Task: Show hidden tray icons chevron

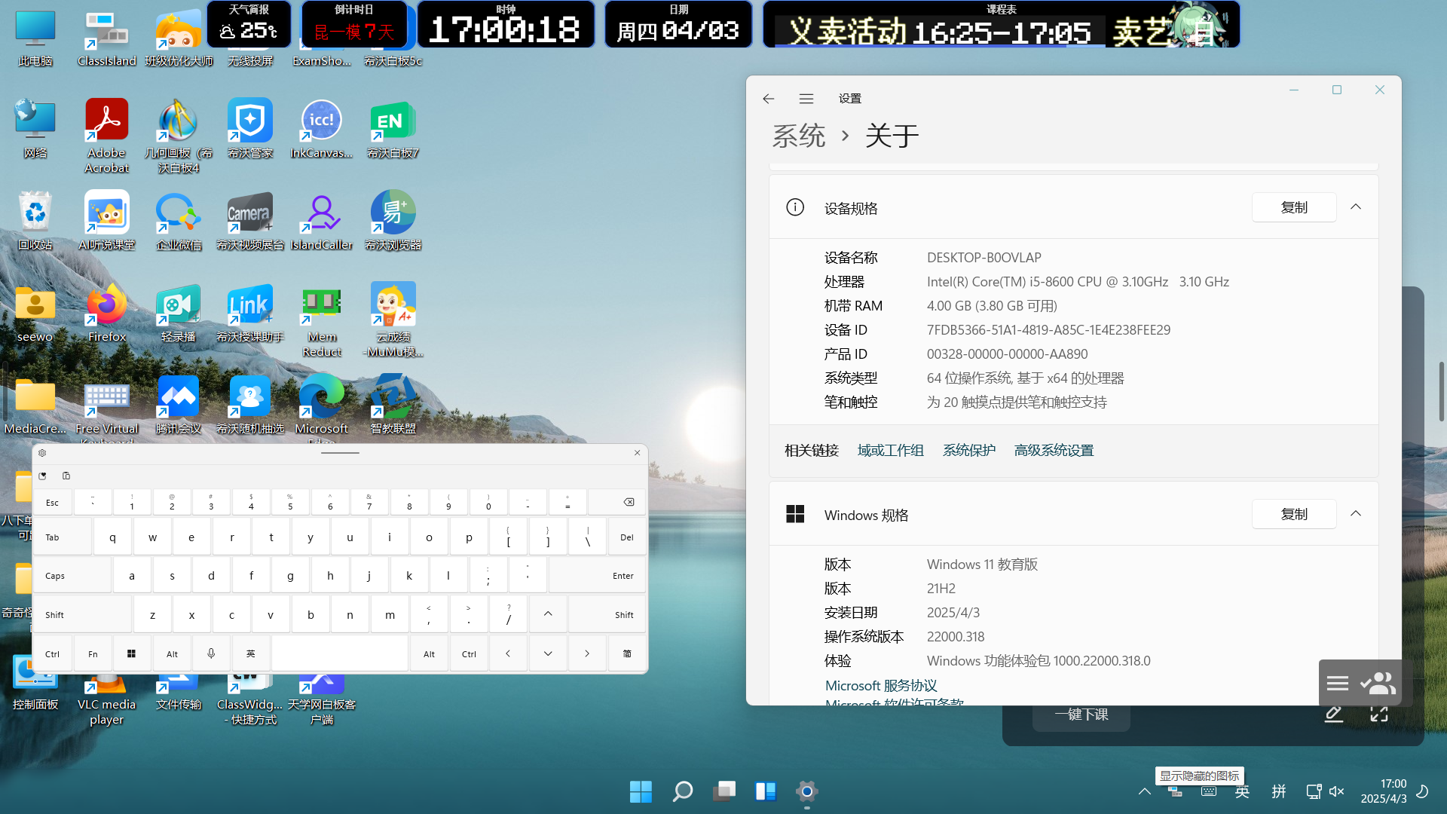Action: [x=1144, y=791]
